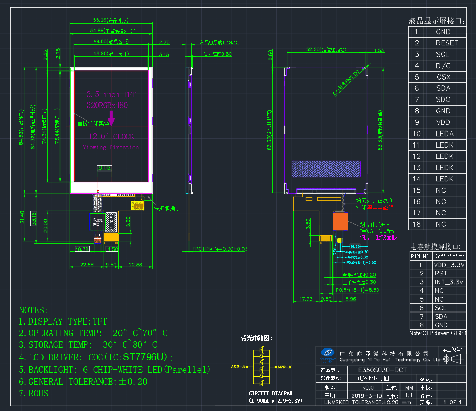Select the 12 O'CLOCK viewing text
476x411 pixels.
click(x=111, y=137)
